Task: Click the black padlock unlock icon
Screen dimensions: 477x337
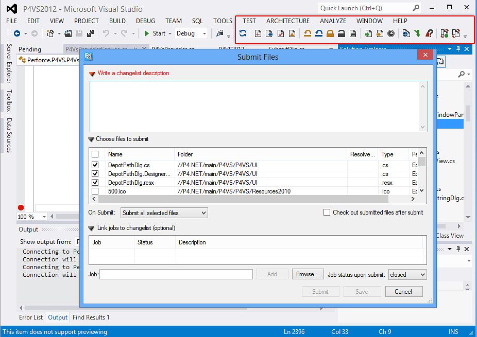Action: click(x=341, y=33)
